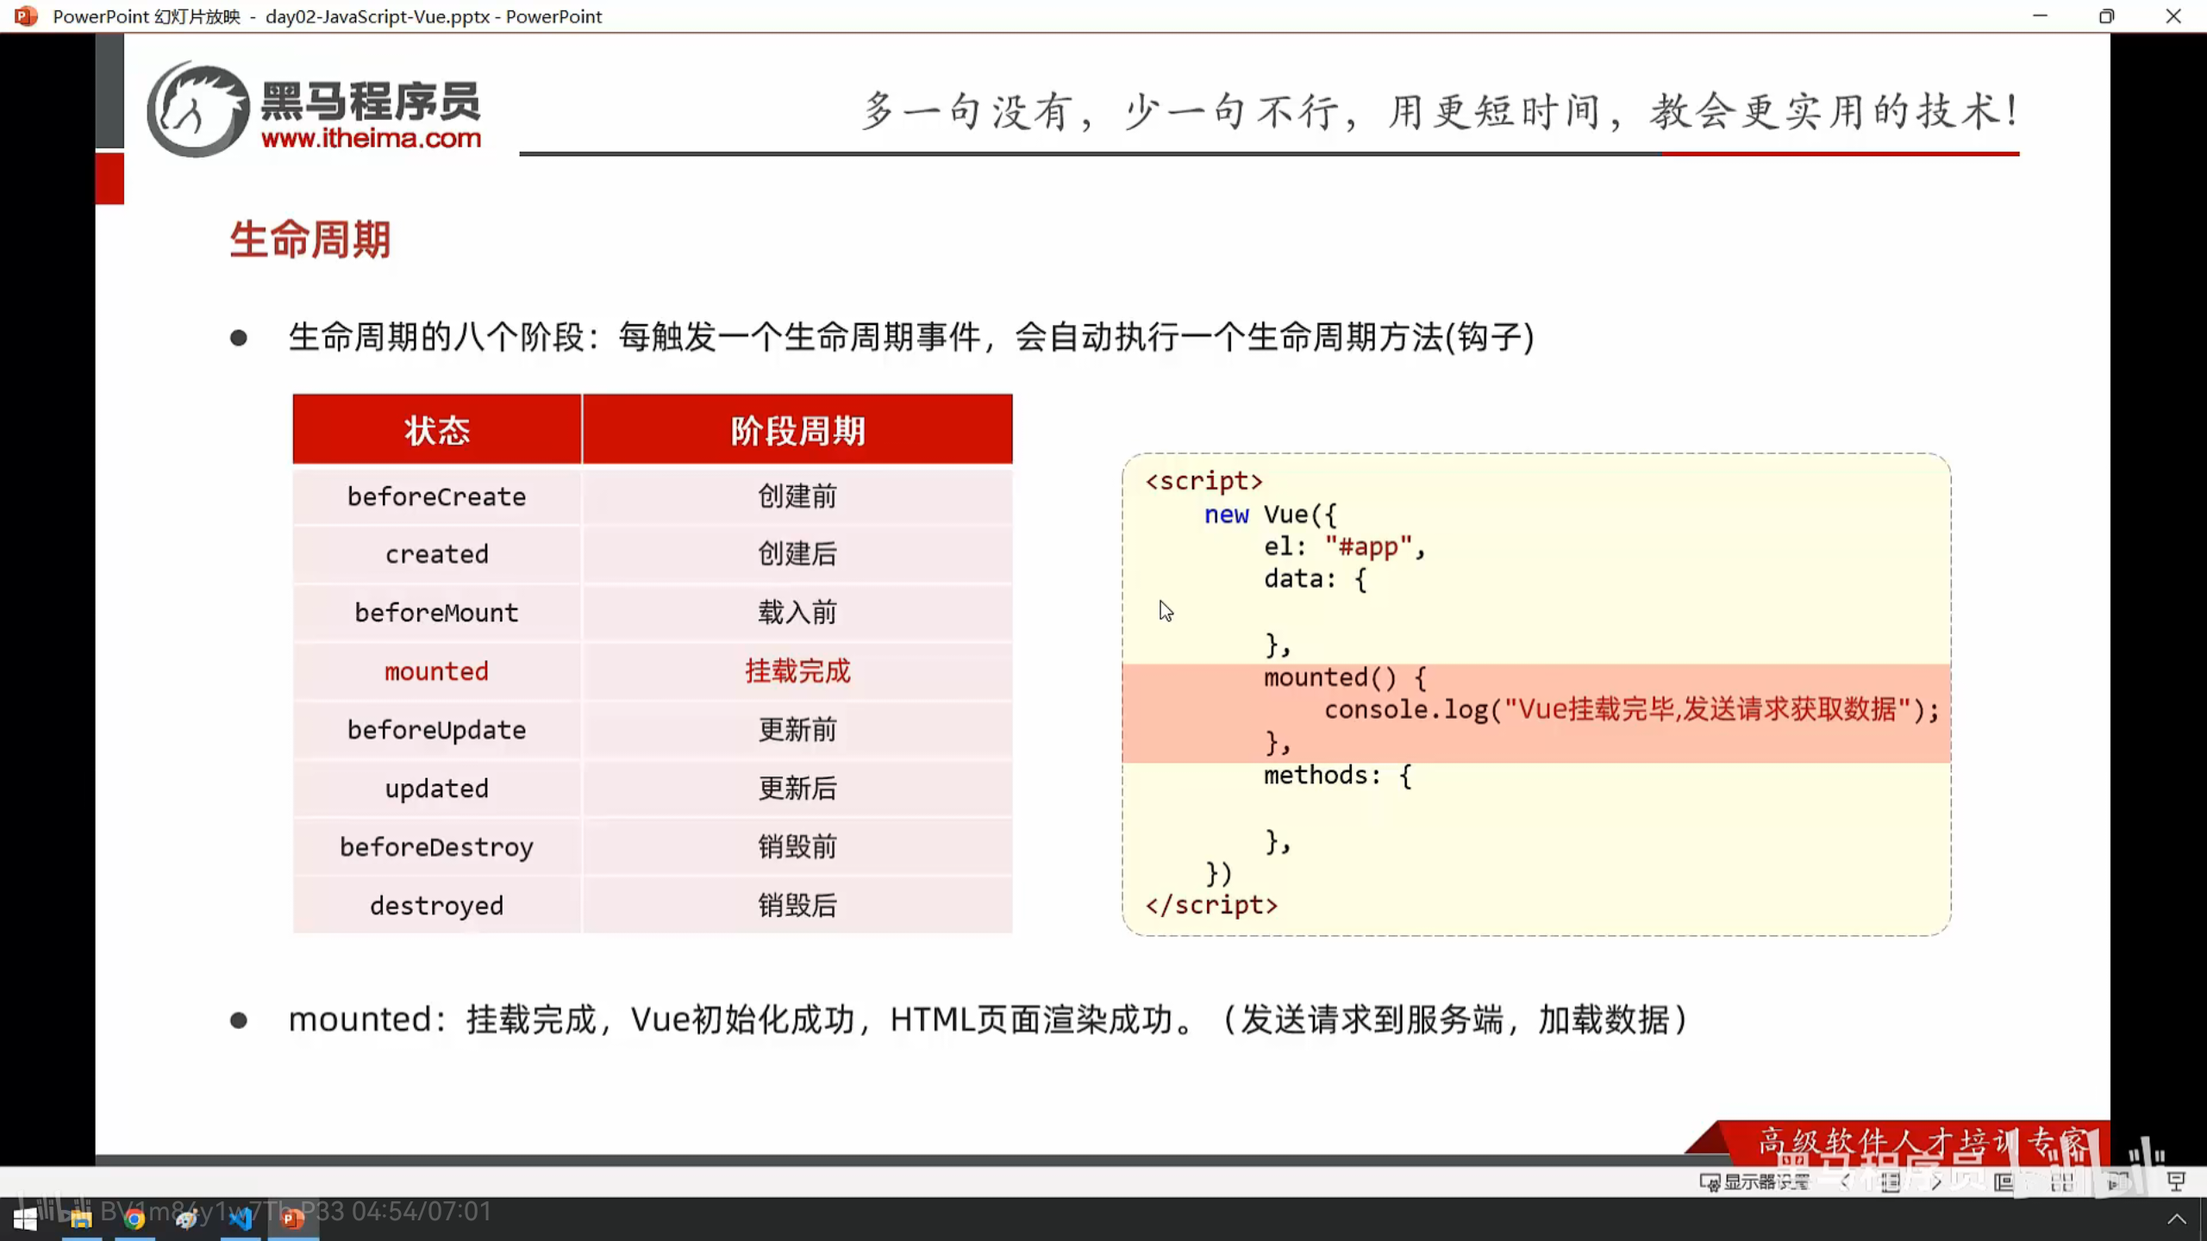Open the all-slides list icon in the status bar

click(x=1890, y=1182)
